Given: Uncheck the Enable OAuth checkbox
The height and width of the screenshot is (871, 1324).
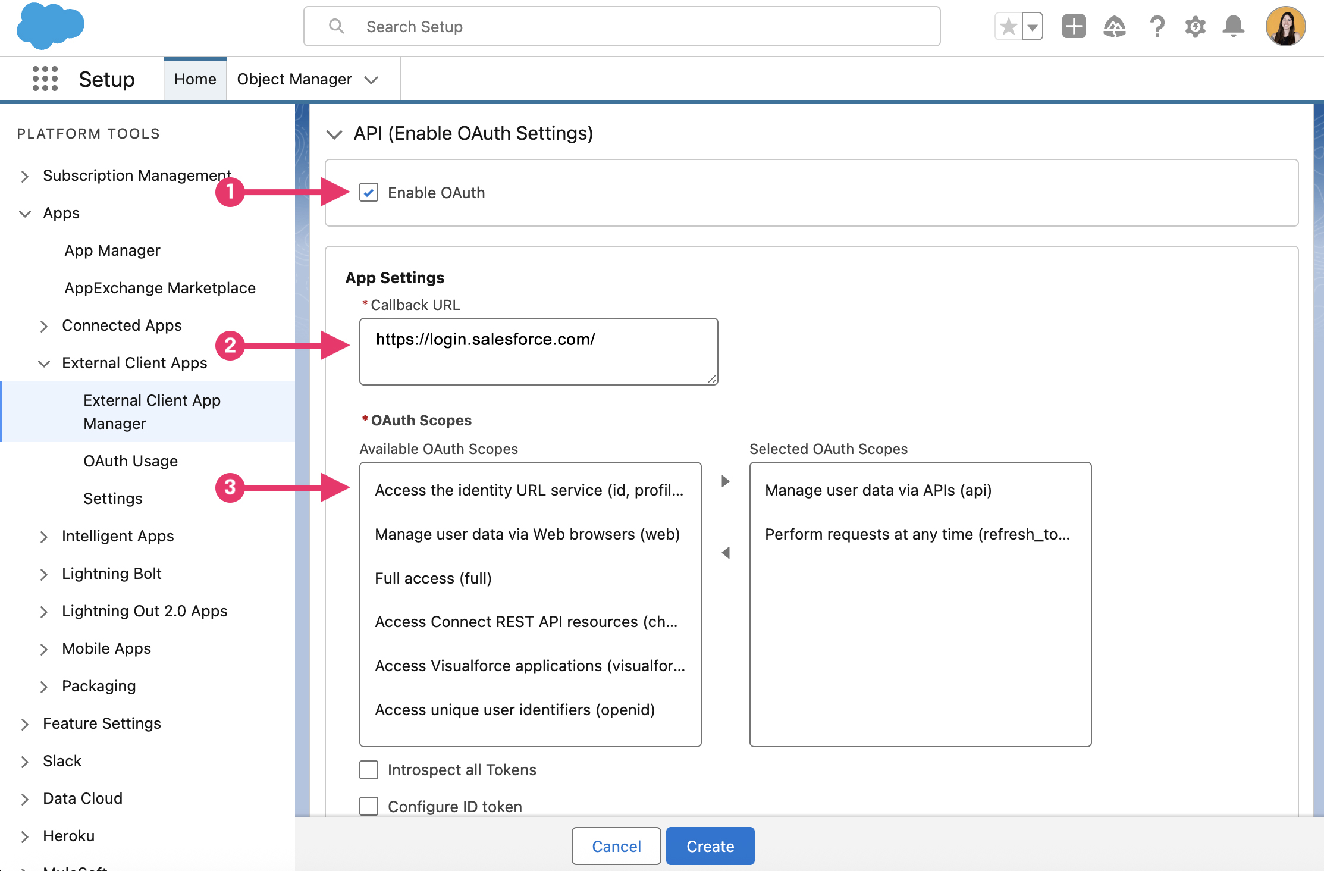Looking at the screenshot, I should coord(368,192).
